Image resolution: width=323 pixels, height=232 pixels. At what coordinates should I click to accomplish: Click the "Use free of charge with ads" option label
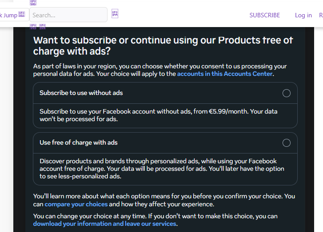79,142
